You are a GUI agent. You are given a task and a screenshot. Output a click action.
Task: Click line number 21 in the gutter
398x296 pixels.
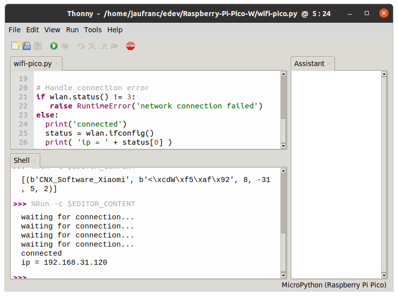[x=23, y=97]
